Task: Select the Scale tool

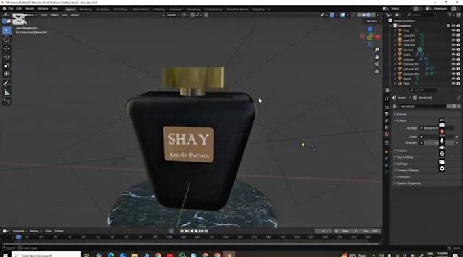Action: click(x=7, y=65)
